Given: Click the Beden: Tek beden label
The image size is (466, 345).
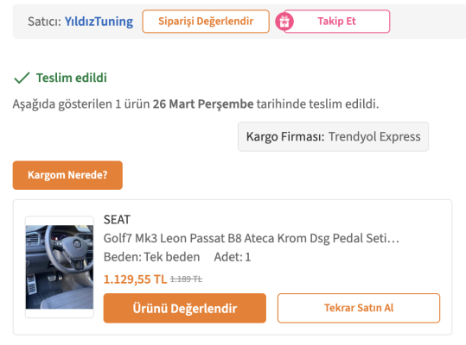Looking at the screenshot, I should [151, 257].
